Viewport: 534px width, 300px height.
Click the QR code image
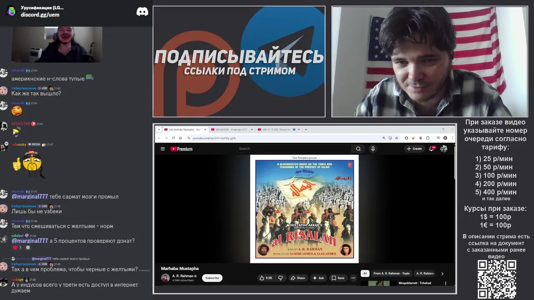point(496,279)
